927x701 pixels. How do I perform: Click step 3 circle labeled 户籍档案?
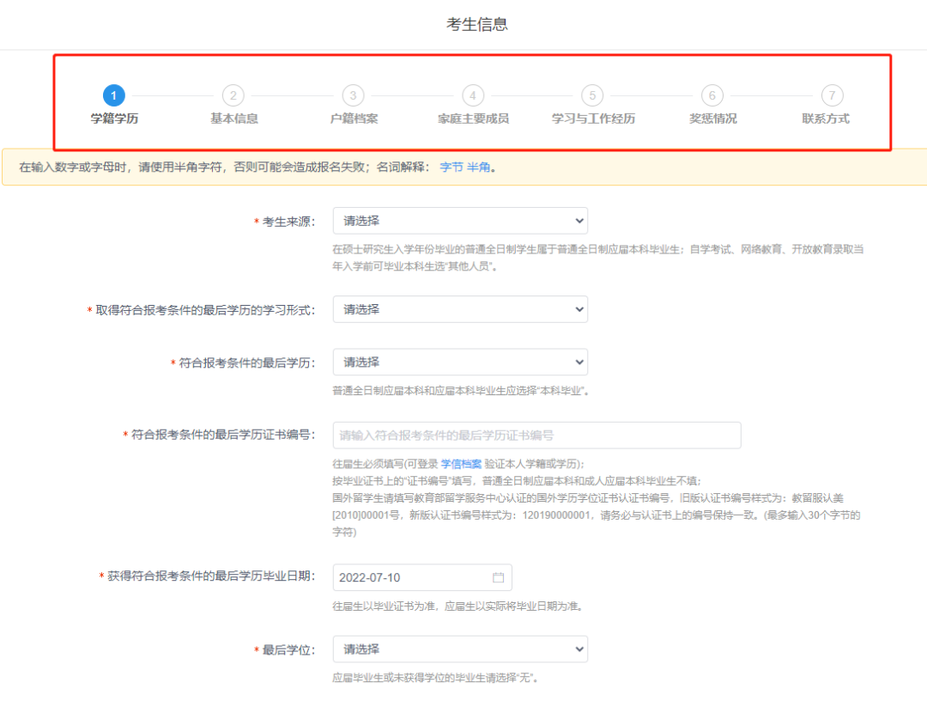tap(352, 95)
